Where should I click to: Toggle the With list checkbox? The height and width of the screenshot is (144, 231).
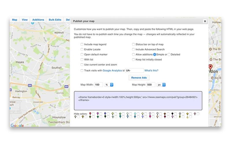point(82,60)
